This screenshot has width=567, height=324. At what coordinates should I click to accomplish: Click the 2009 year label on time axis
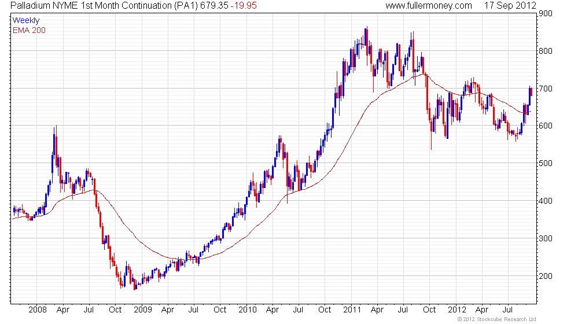pos(142,310)
